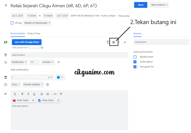The image size is (191, 133).
Task: Open the minutes unit dropdown
Action: [48, 62]
